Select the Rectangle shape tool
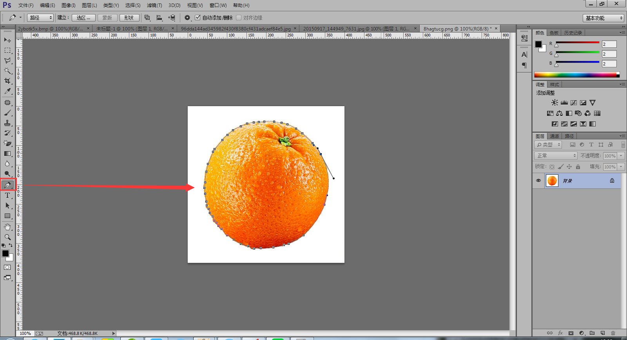 [7, 216]
